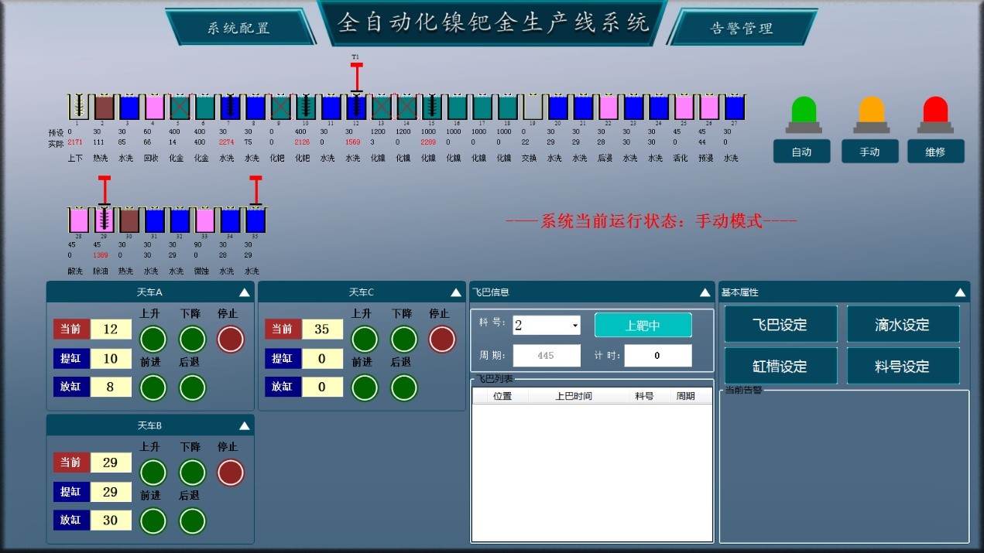Image resolution: width=984 pixels, height=553 pixels.
Task: Select 水洗 tank 35 under the crane
Action: 255,220
